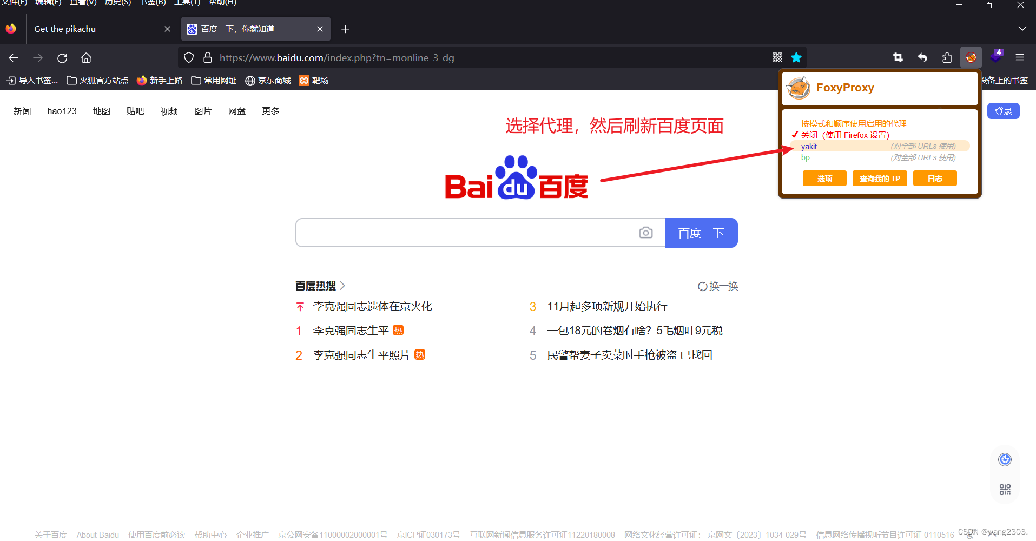Viewport: 1036px width, 541px height.
Task: Expand the 更多 products menu
Action: point(270,111)
